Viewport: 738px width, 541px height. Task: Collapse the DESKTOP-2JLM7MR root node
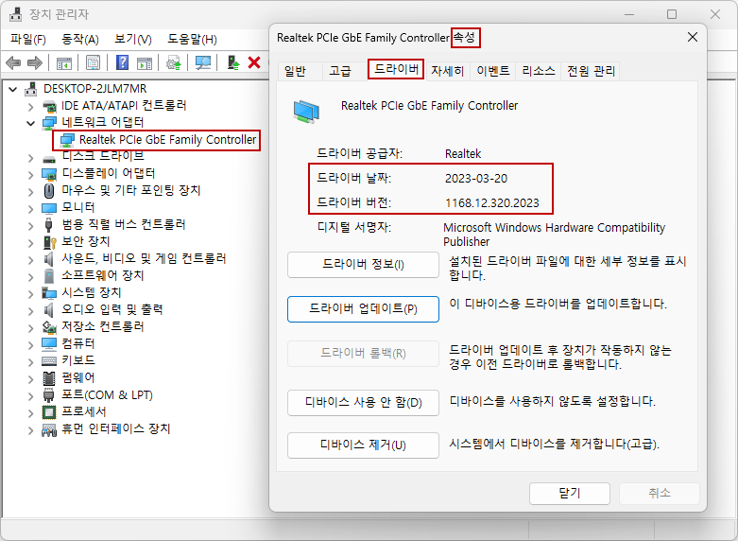point(13,89)
